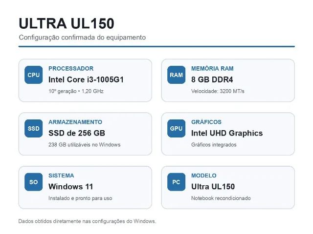Click the GPU icon badge

point(176,128)
